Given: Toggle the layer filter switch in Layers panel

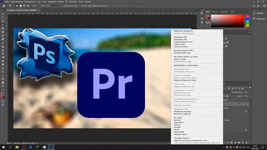Looking at the screenshot, I should pos(250,87).
